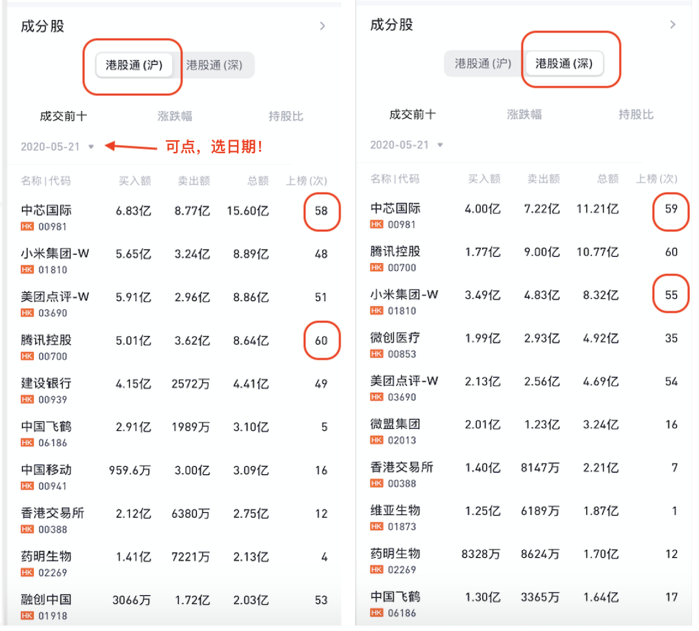Click total 15.60亿 for 中芯国际
Viewport: 699px width, 631px height.
coord(247,211)
